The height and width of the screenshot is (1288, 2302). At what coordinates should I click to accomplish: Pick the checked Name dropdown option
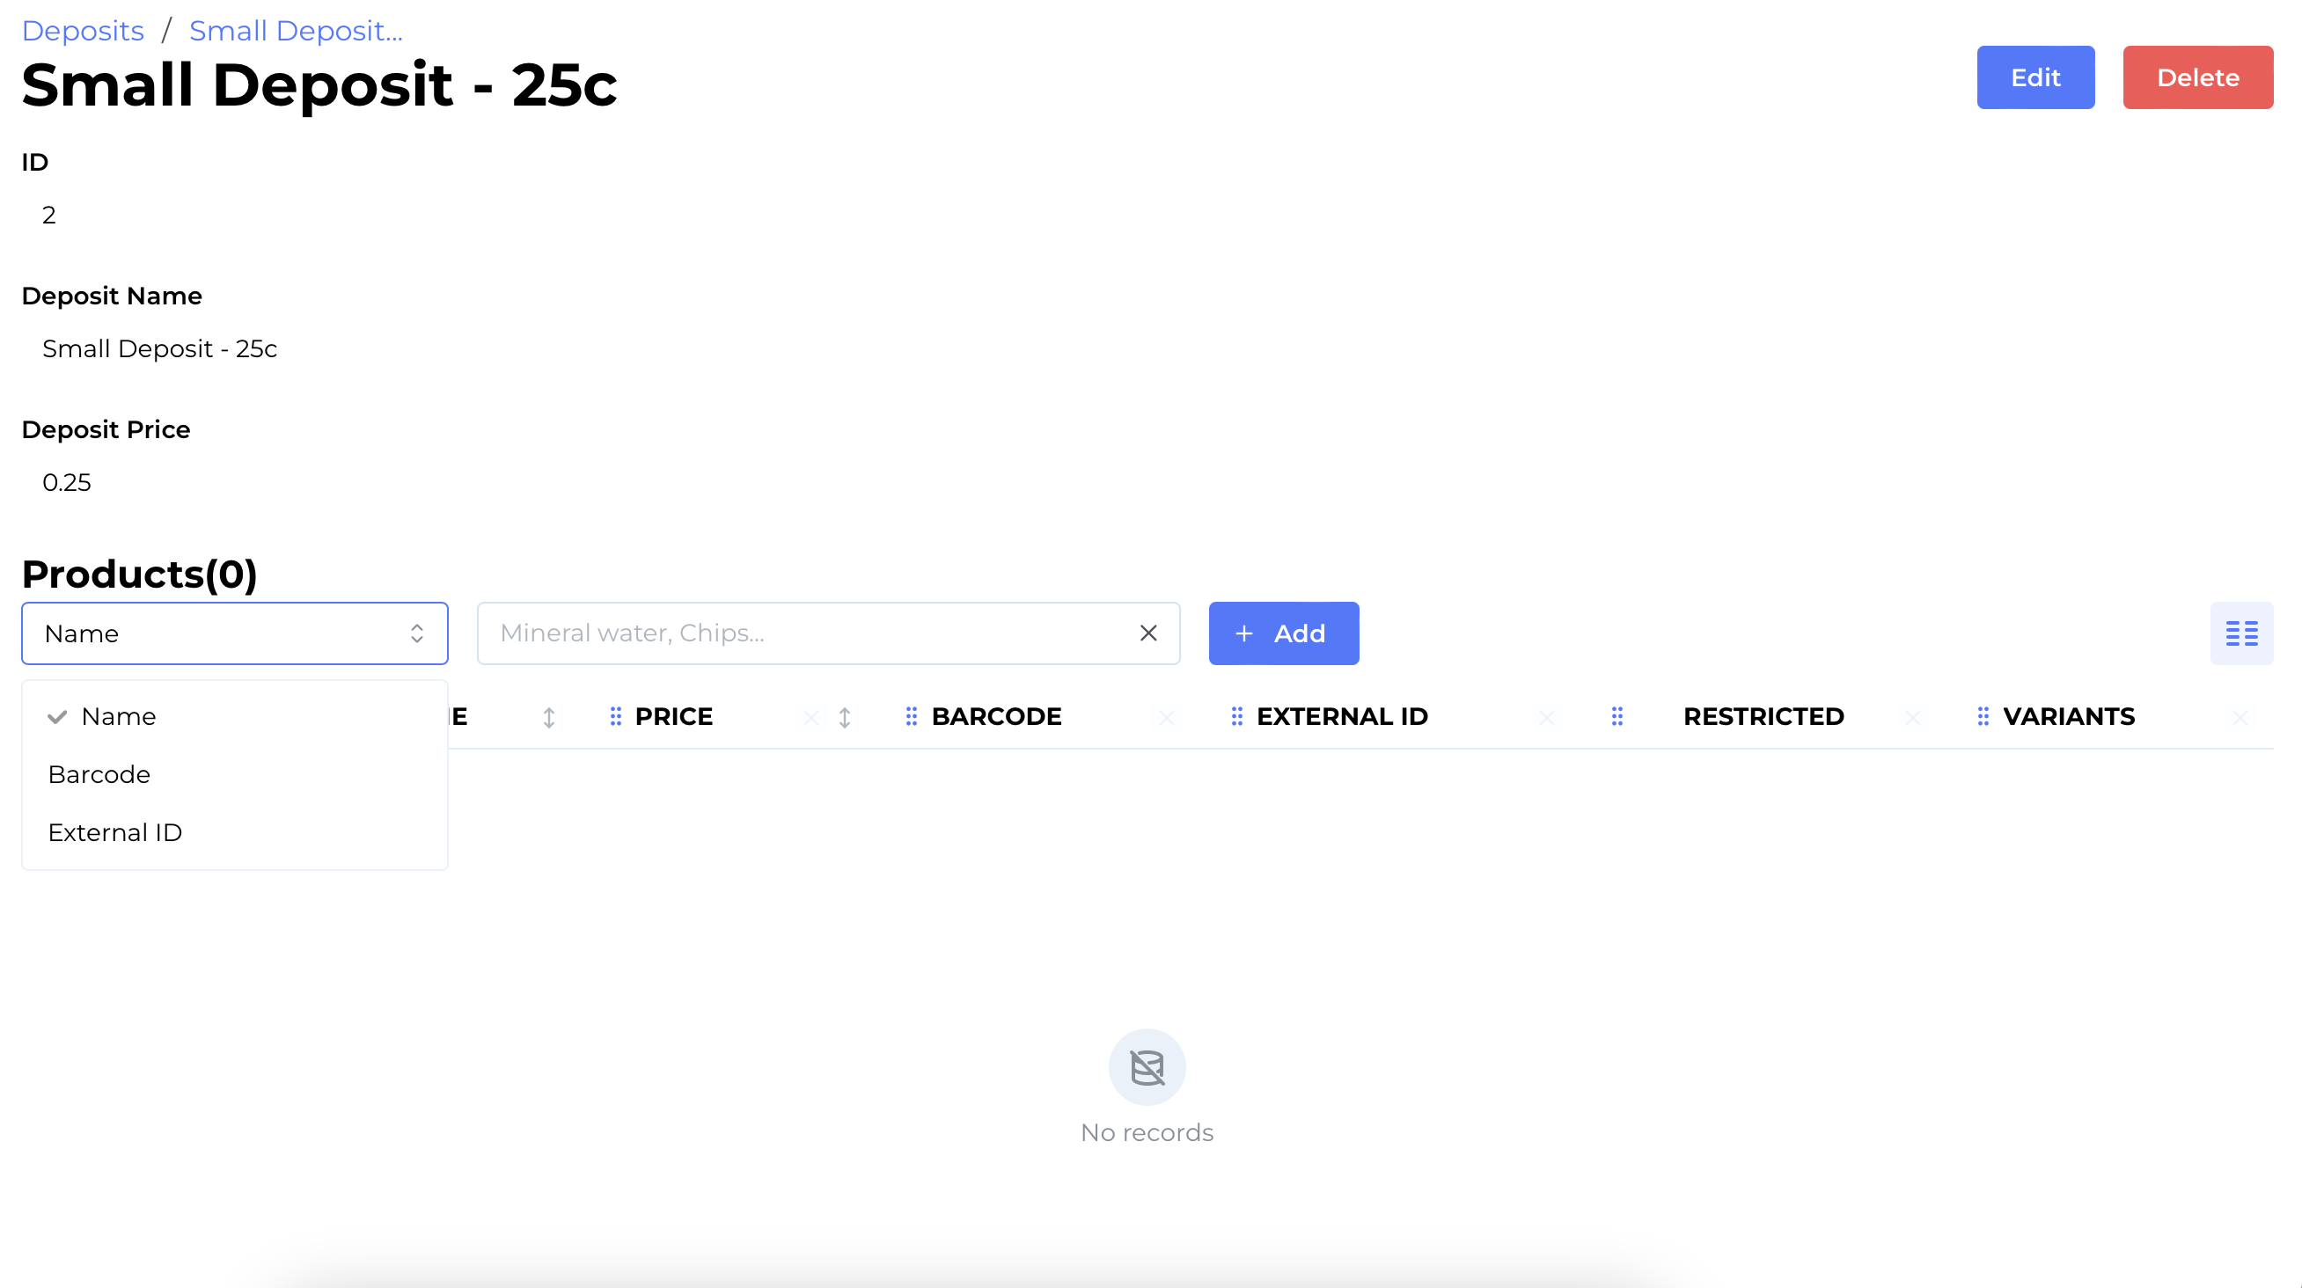(118, 716)
